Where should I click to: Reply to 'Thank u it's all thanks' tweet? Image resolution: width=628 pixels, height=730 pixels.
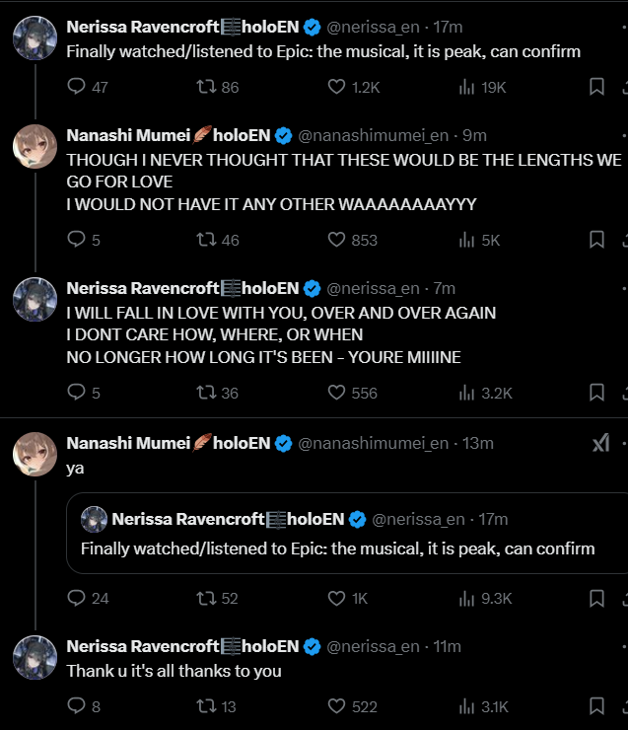tap(77, 706)
